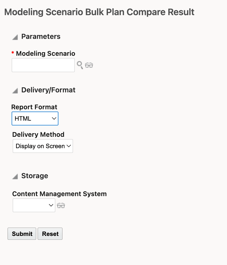
Task: Focus the Modeling Scenario text field
Action: (43, 65)
